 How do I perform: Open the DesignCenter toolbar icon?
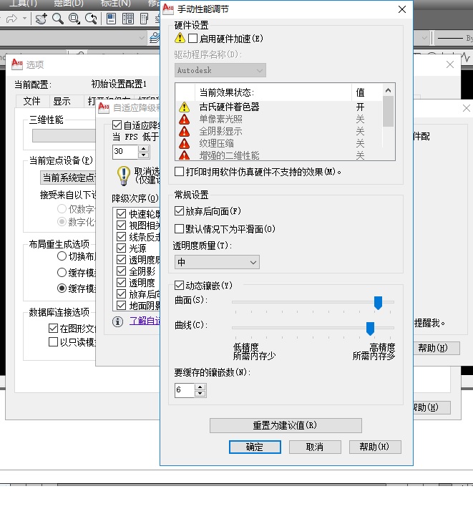pos(127,19)
